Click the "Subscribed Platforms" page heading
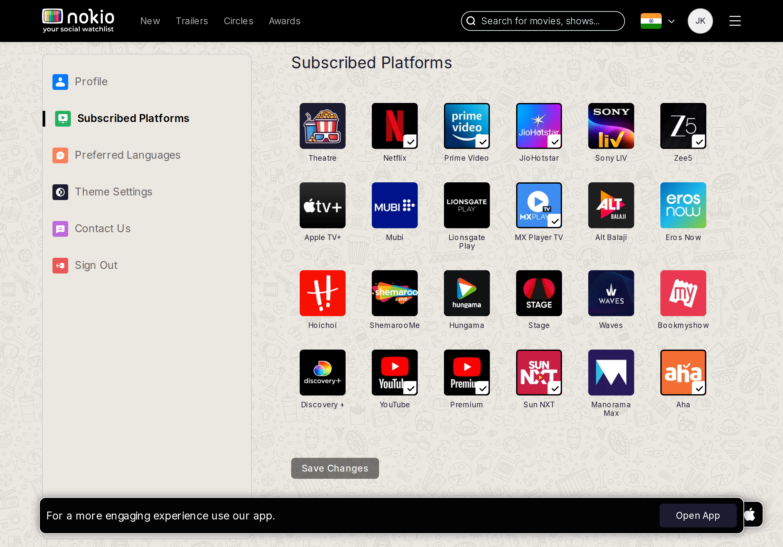This screenshot has height=547, width=783. pyautogui.click(x=371, y=63)
